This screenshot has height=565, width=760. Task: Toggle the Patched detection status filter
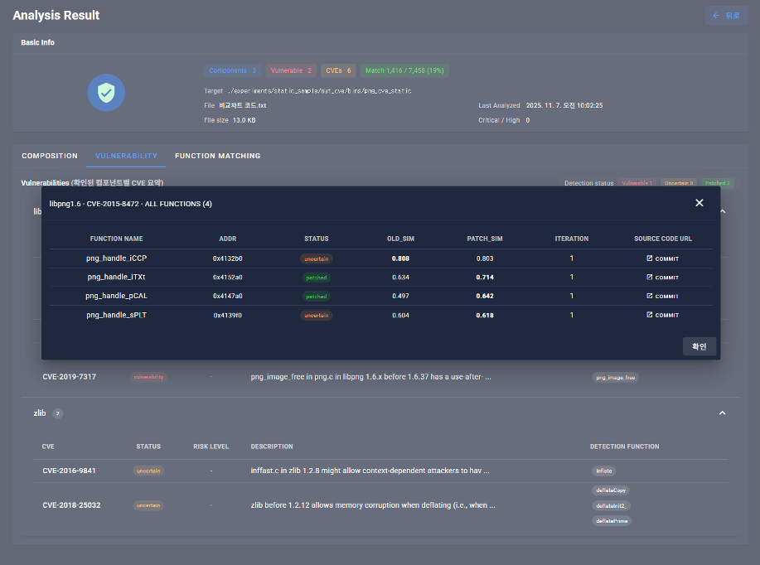pyautogui.click(x=718, y=183)
